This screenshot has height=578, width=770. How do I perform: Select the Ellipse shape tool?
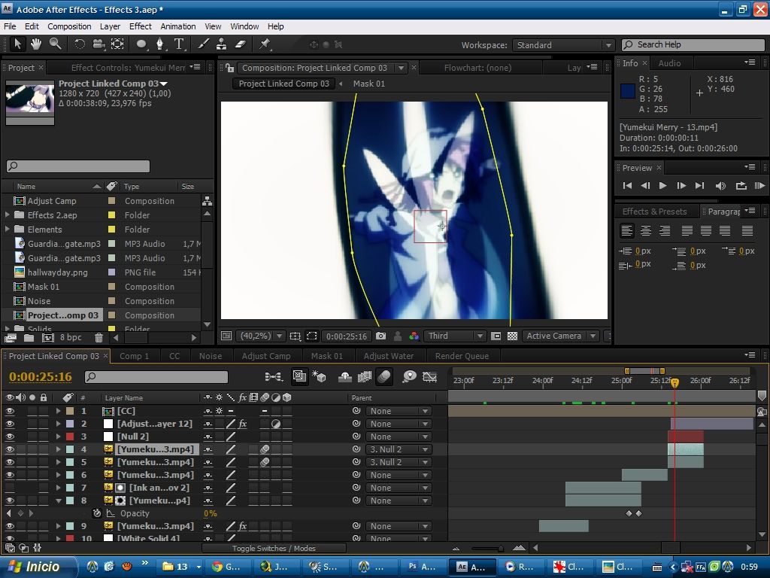(x=141, y=44)
